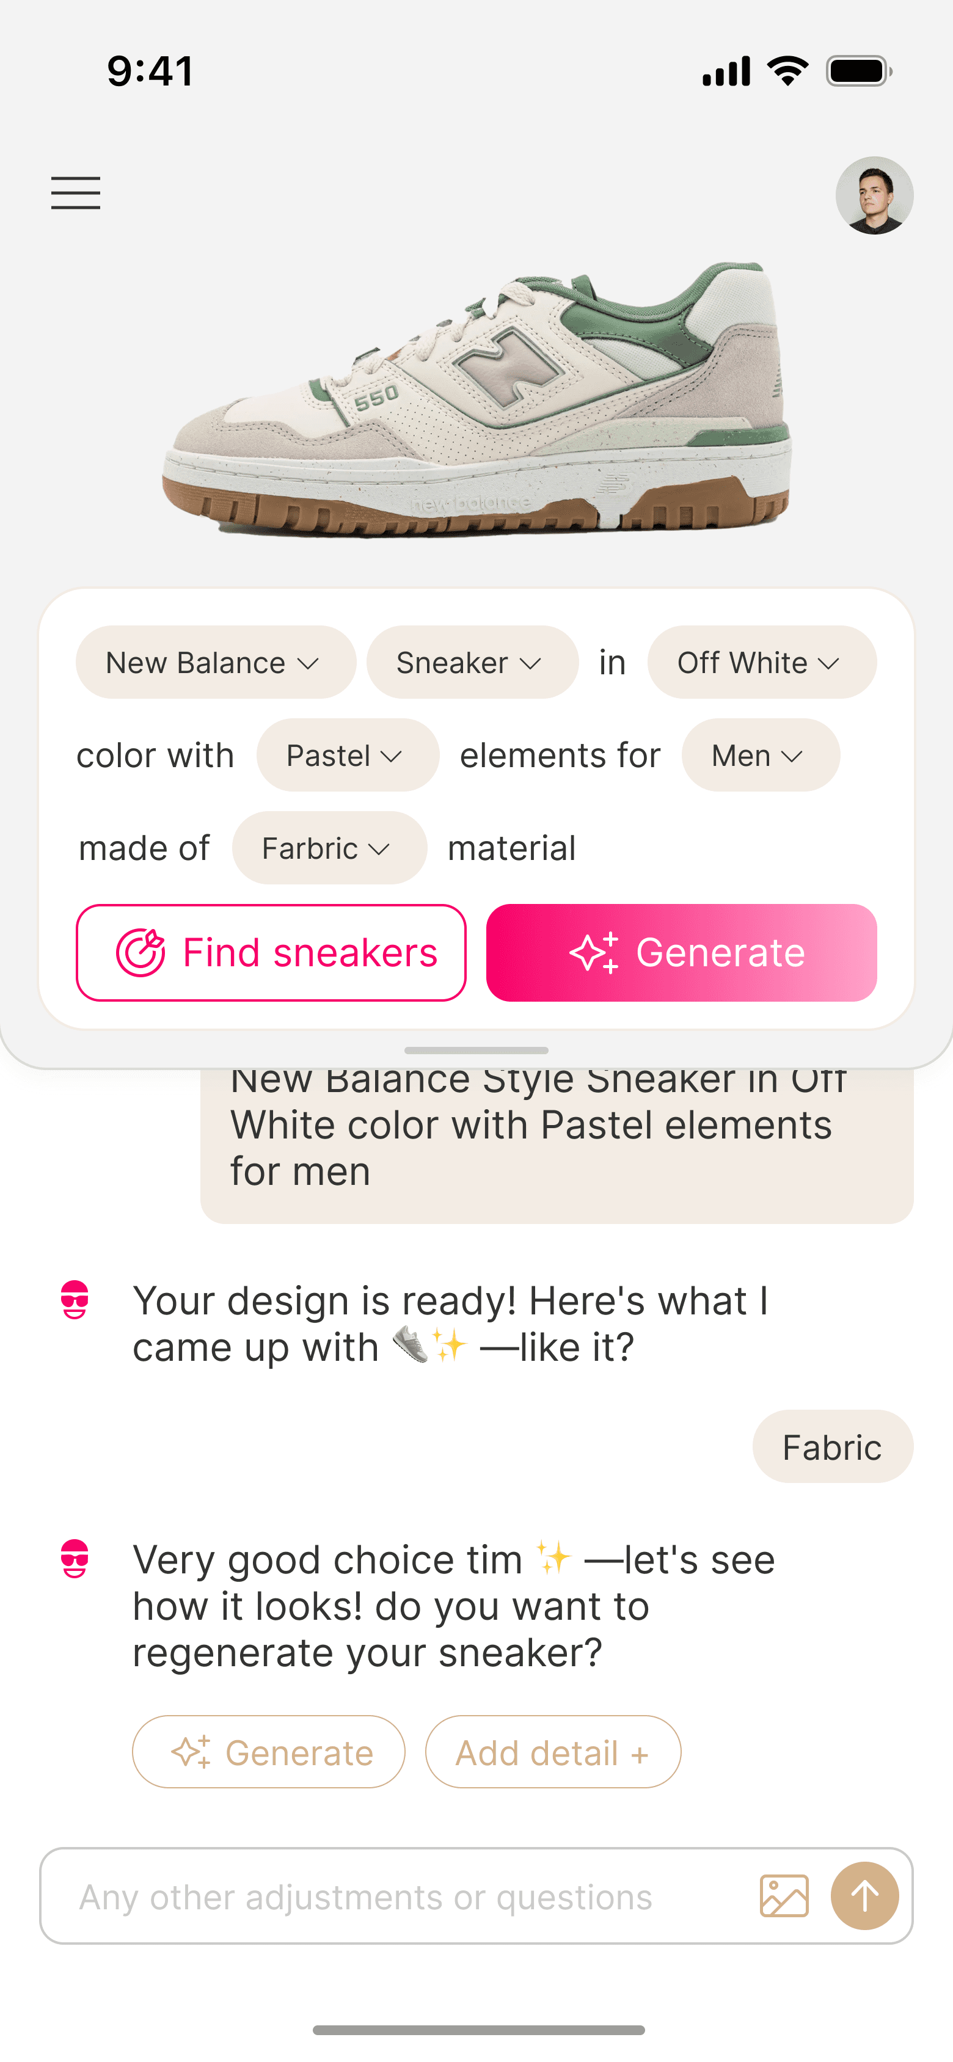This screenshot has width=953, height=2062.
Task: Change the Off White color dropdown
Action: [762, 662]
